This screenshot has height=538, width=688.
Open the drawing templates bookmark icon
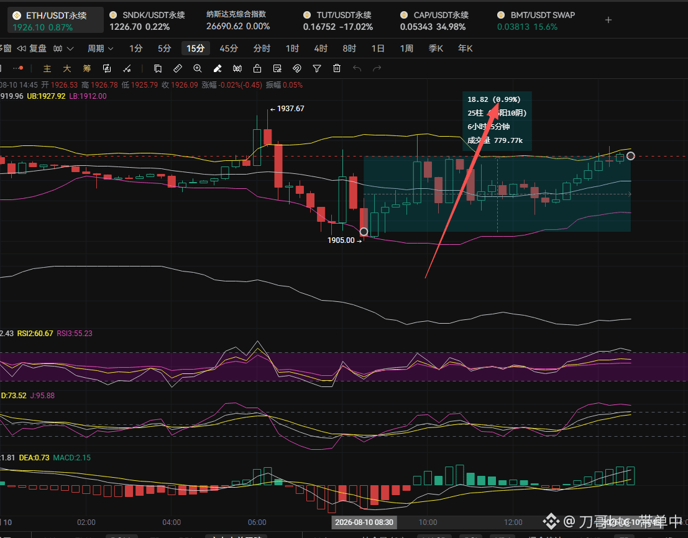point(158,68)
